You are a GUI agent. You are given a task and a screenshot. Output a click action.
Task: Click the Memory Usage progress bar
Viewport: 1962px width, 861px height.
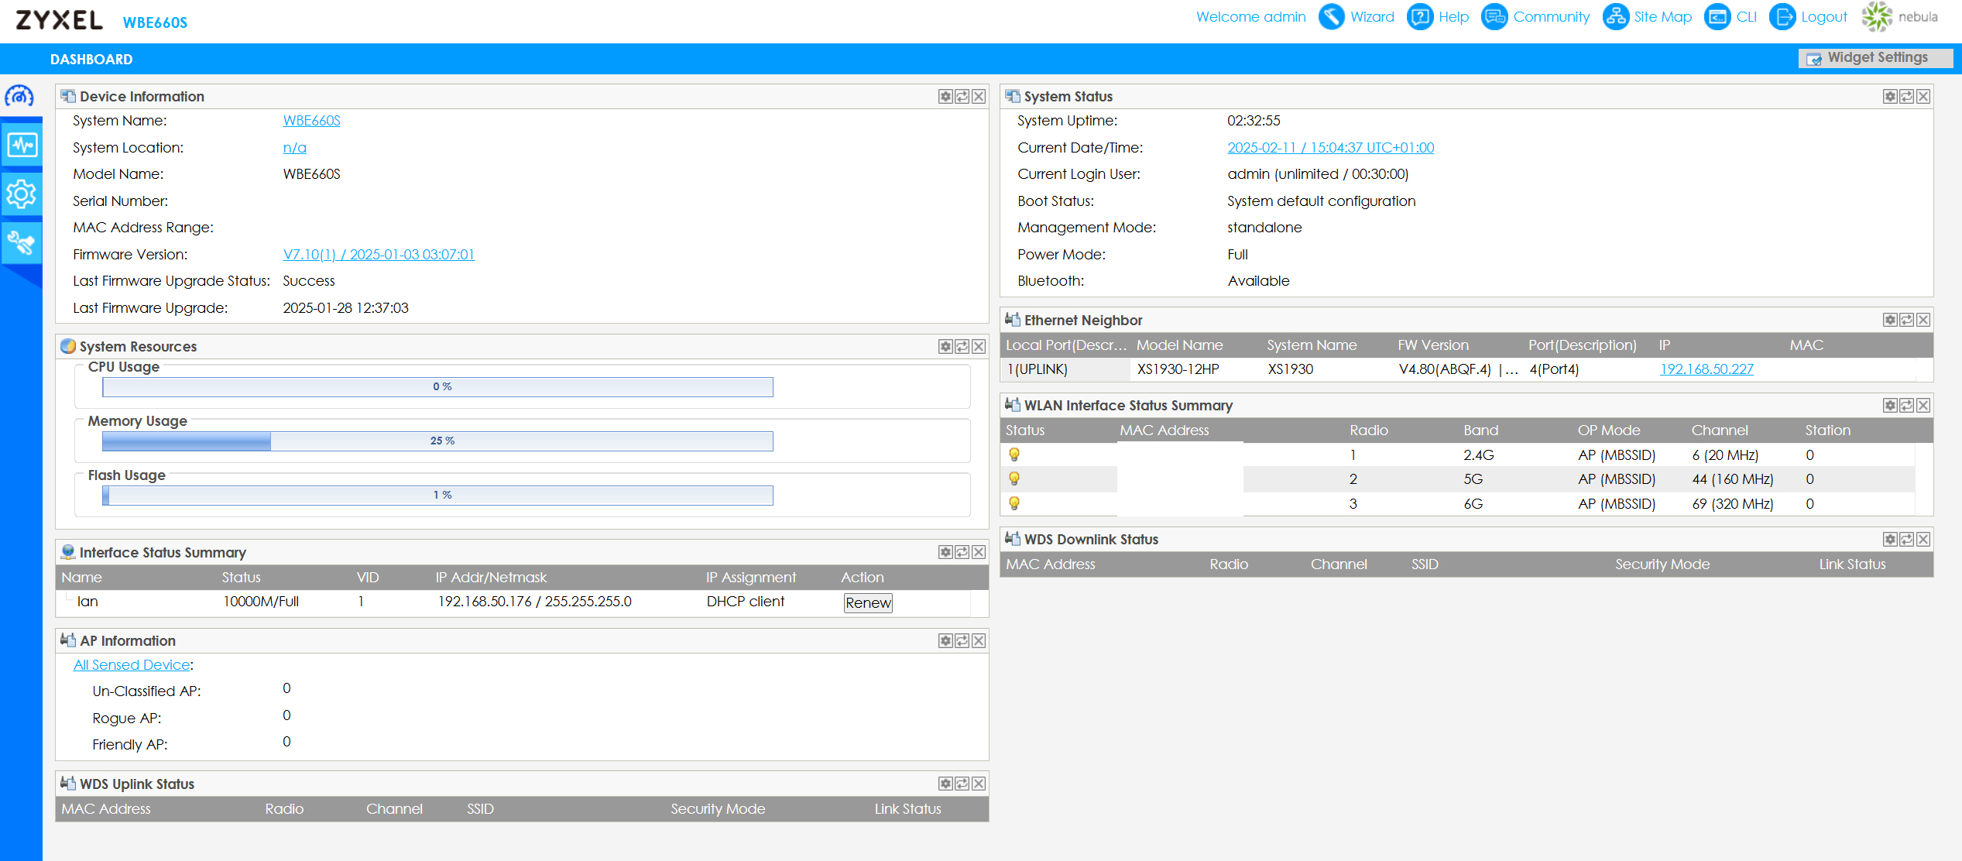437,441
